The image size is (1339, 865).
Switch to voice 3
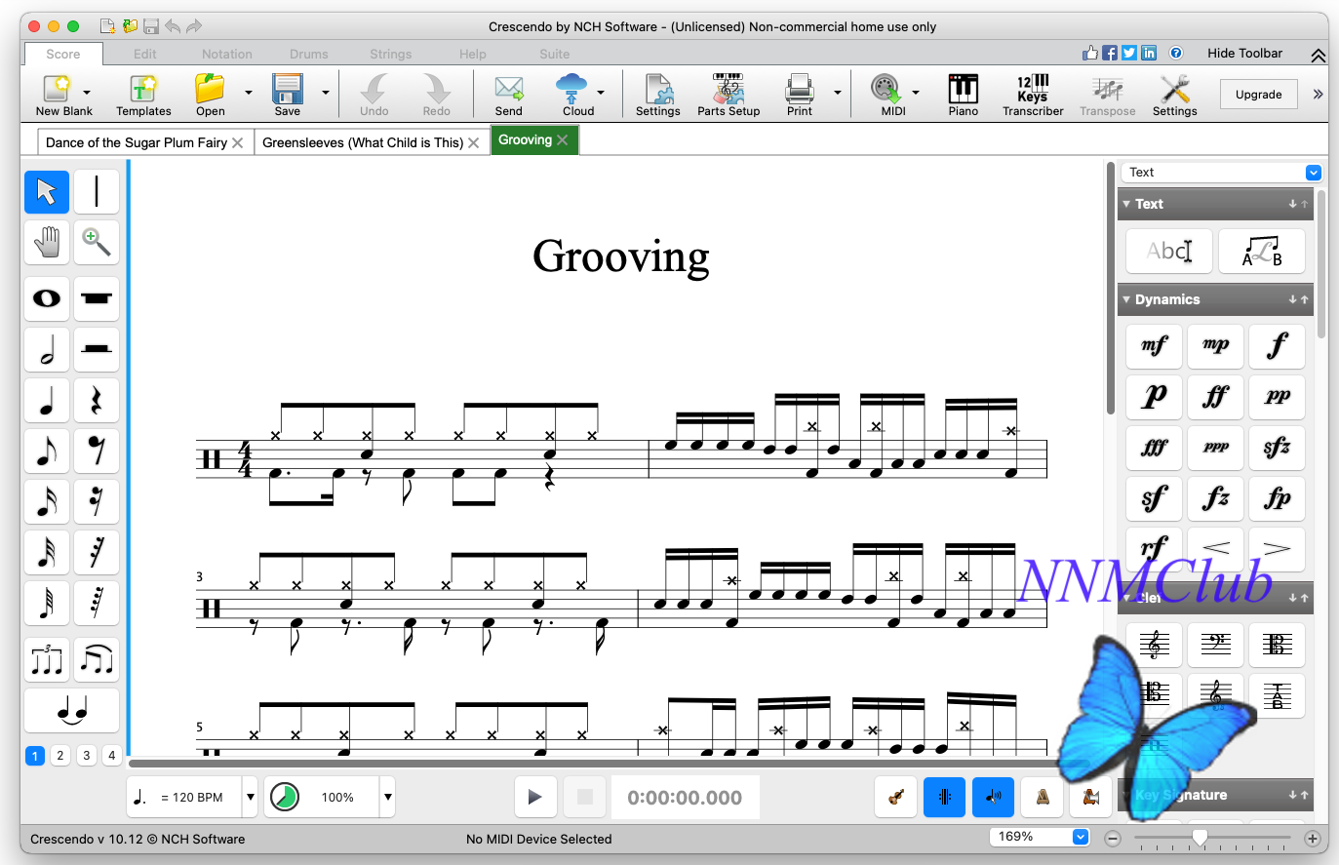pos(87,756)
